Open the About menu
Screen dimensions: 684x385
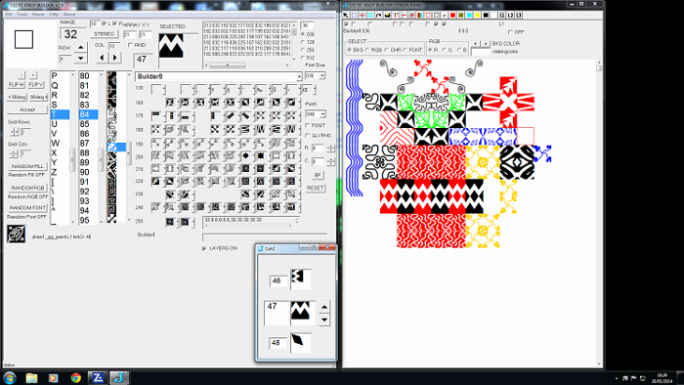69,15
